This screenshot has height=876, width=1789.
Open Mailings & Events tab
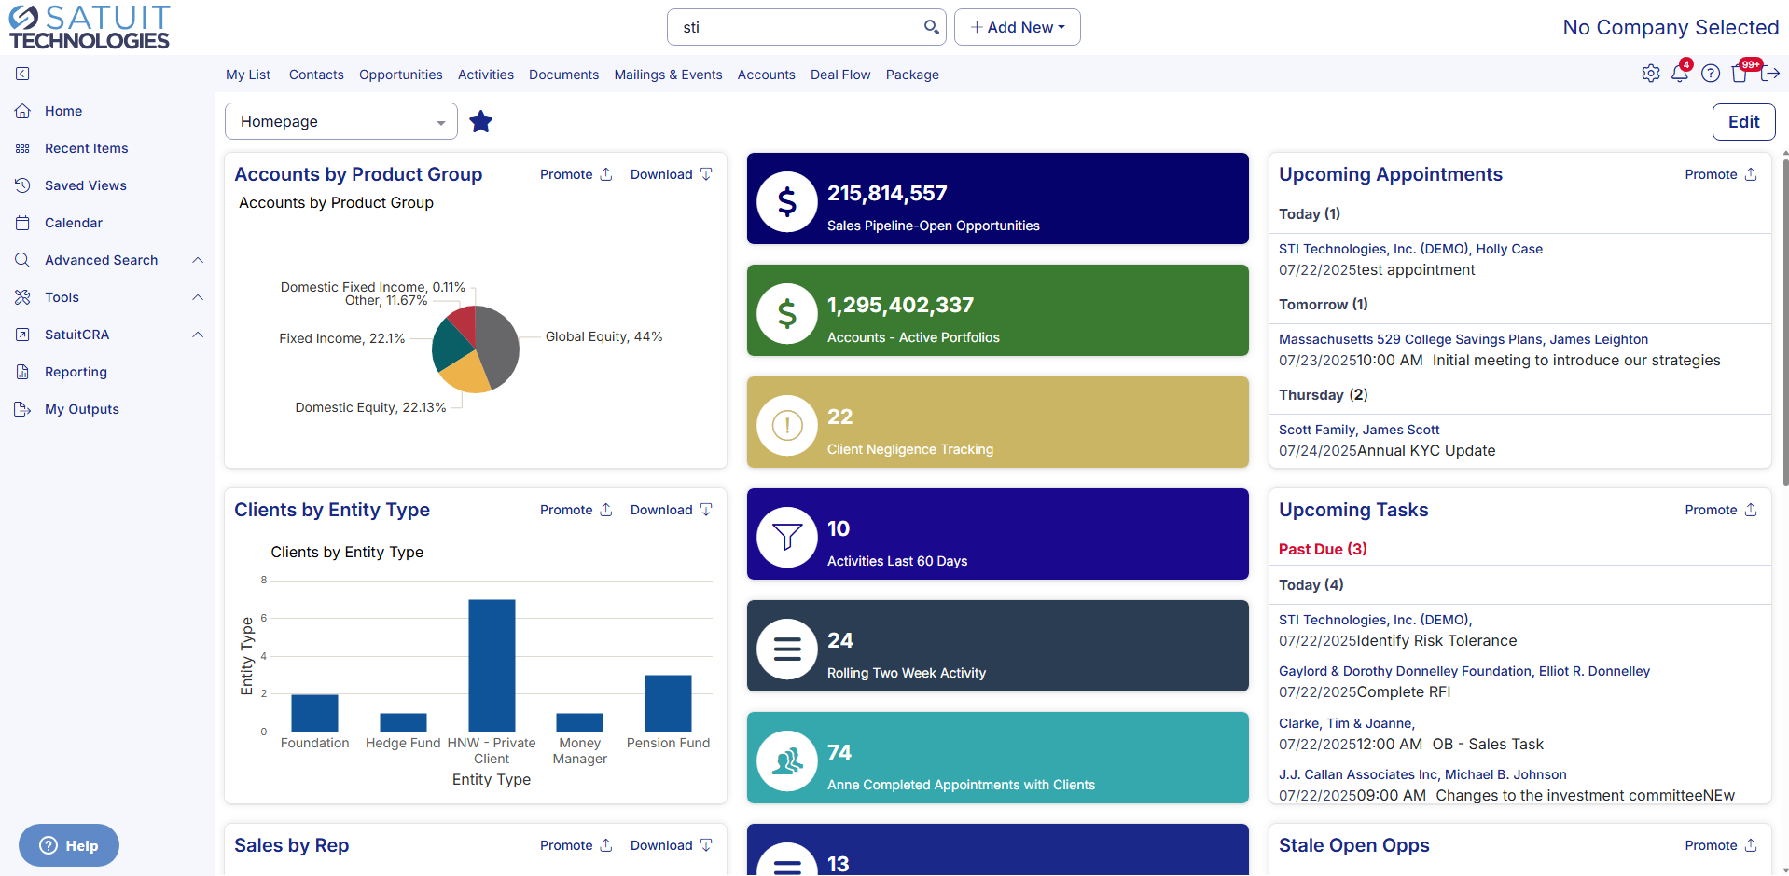click(x=668, y=75)
